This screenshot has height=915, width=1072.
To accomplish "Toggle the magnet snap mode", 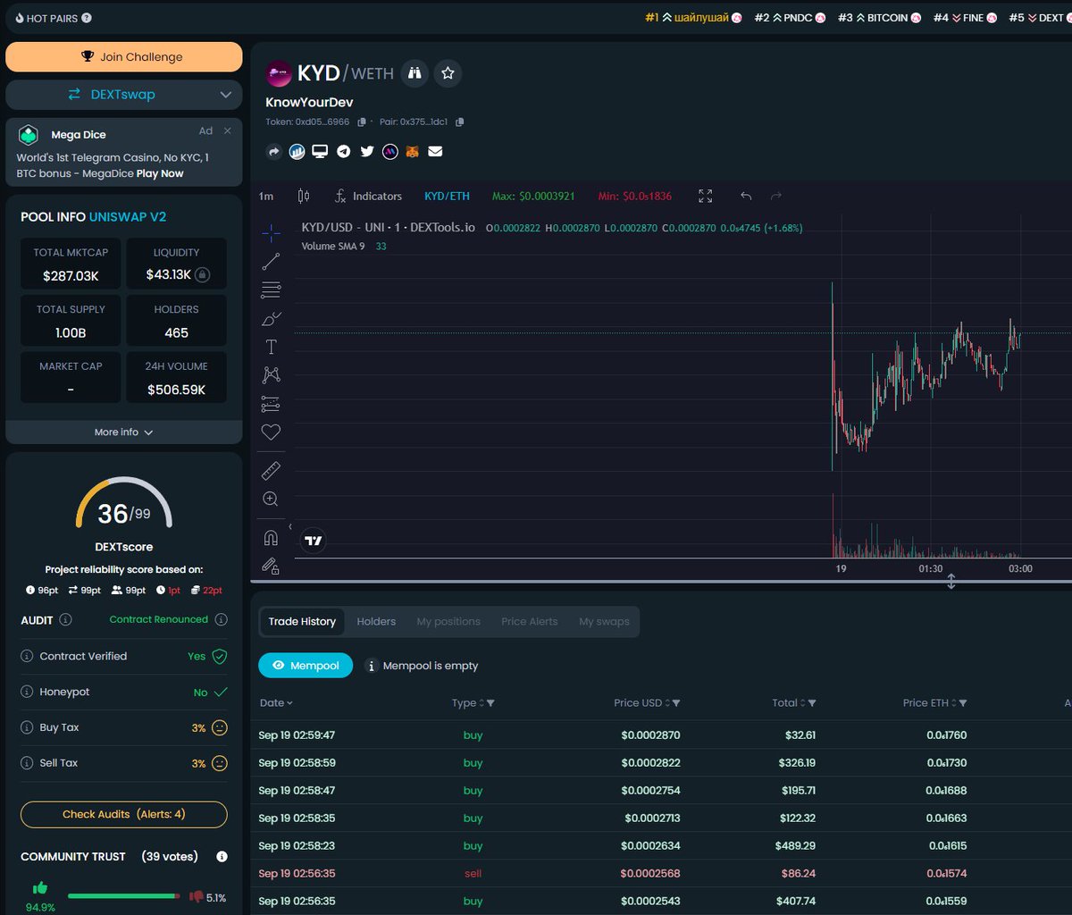I will (271, 538).
